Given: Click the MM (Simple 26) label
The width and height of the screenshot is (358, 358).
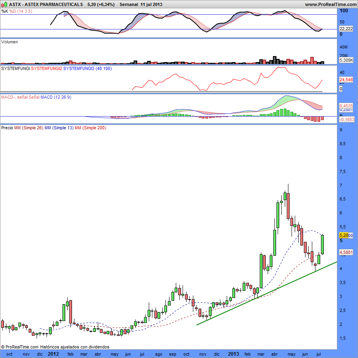Looking at the screenshot, I should [29, 128].
